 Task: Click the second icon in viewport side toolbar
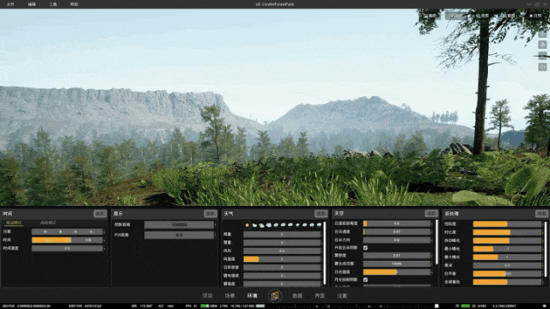542,45
